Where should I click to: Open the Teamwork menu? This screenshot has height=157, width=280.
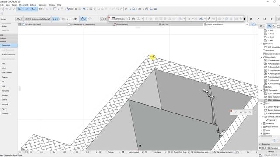42,5
